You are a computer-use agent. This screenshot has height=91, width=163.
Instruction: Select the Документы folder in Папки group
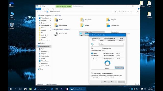[86, 20]
